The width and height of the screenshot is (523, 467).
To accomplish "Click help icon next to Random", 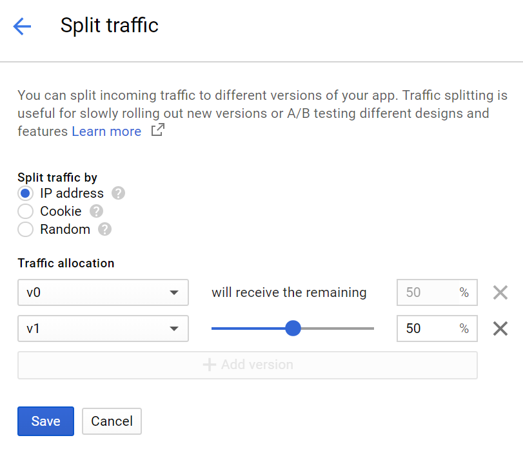I will click(x=104, y=229).
